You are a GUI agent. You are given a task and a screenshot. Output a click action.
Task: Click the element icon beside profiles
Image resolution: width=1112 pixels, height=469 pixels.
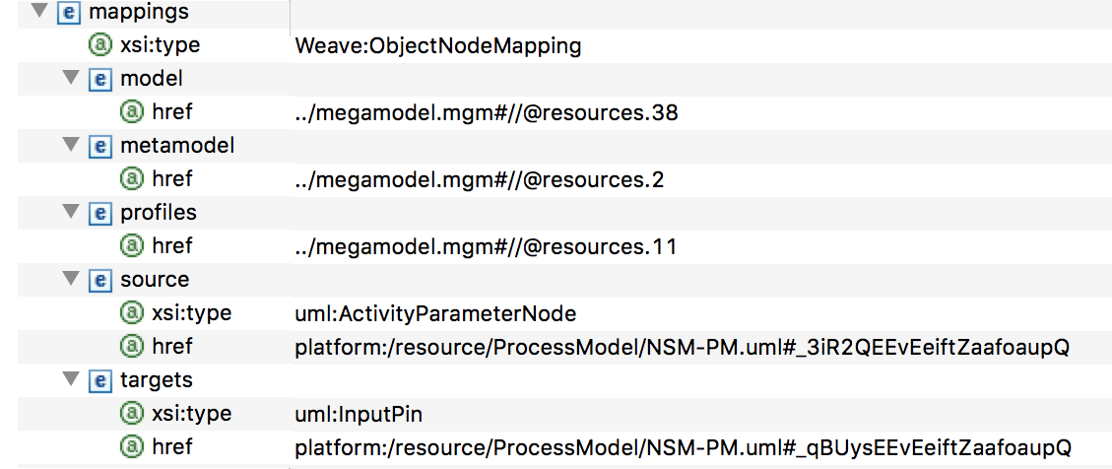coord(99,213)
